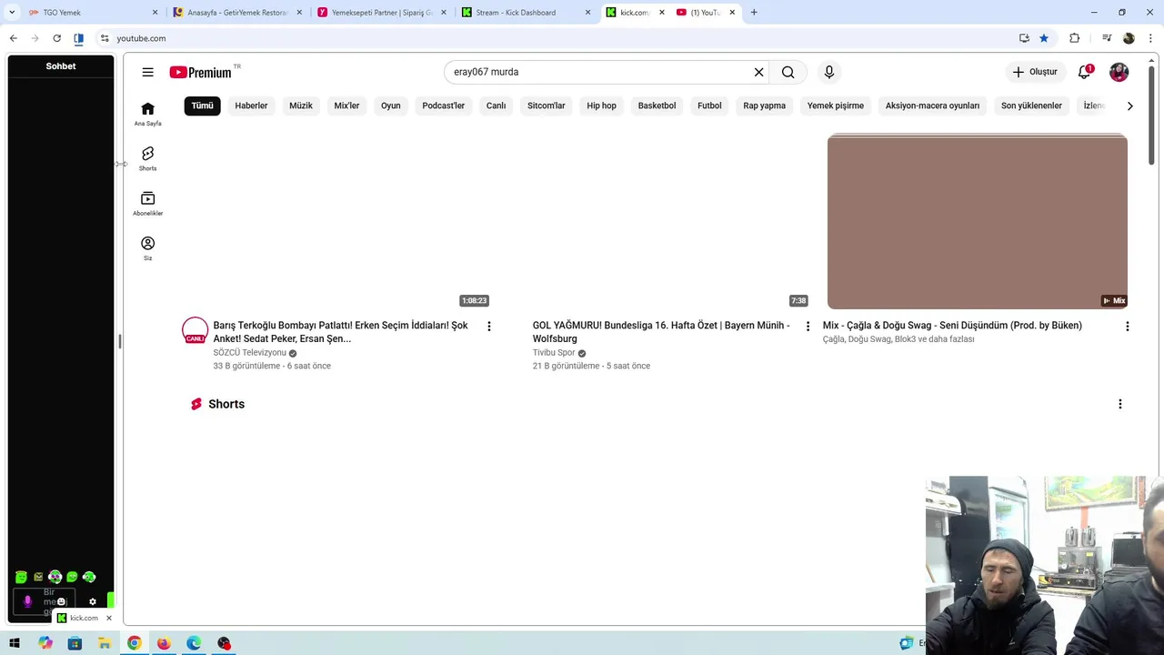Switch to GetirYemek Restoran tab
1164x655 pixels.
(238, 13)
